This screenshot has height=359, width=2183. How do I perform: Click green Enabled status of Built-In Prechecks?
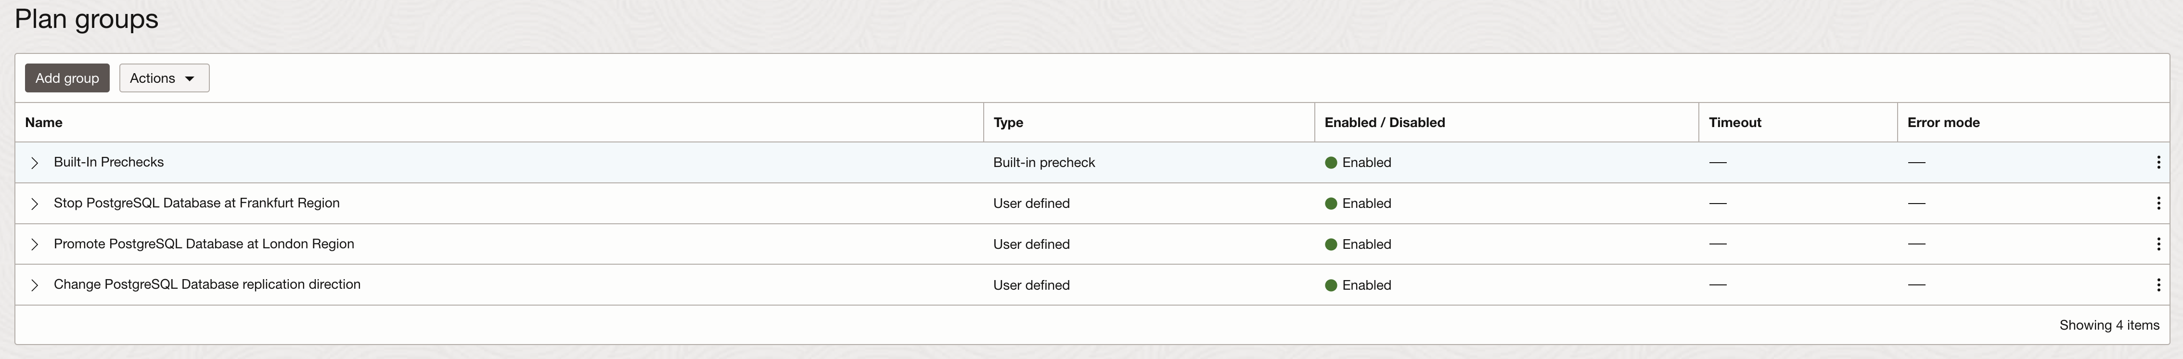(x=1359, y=163)
